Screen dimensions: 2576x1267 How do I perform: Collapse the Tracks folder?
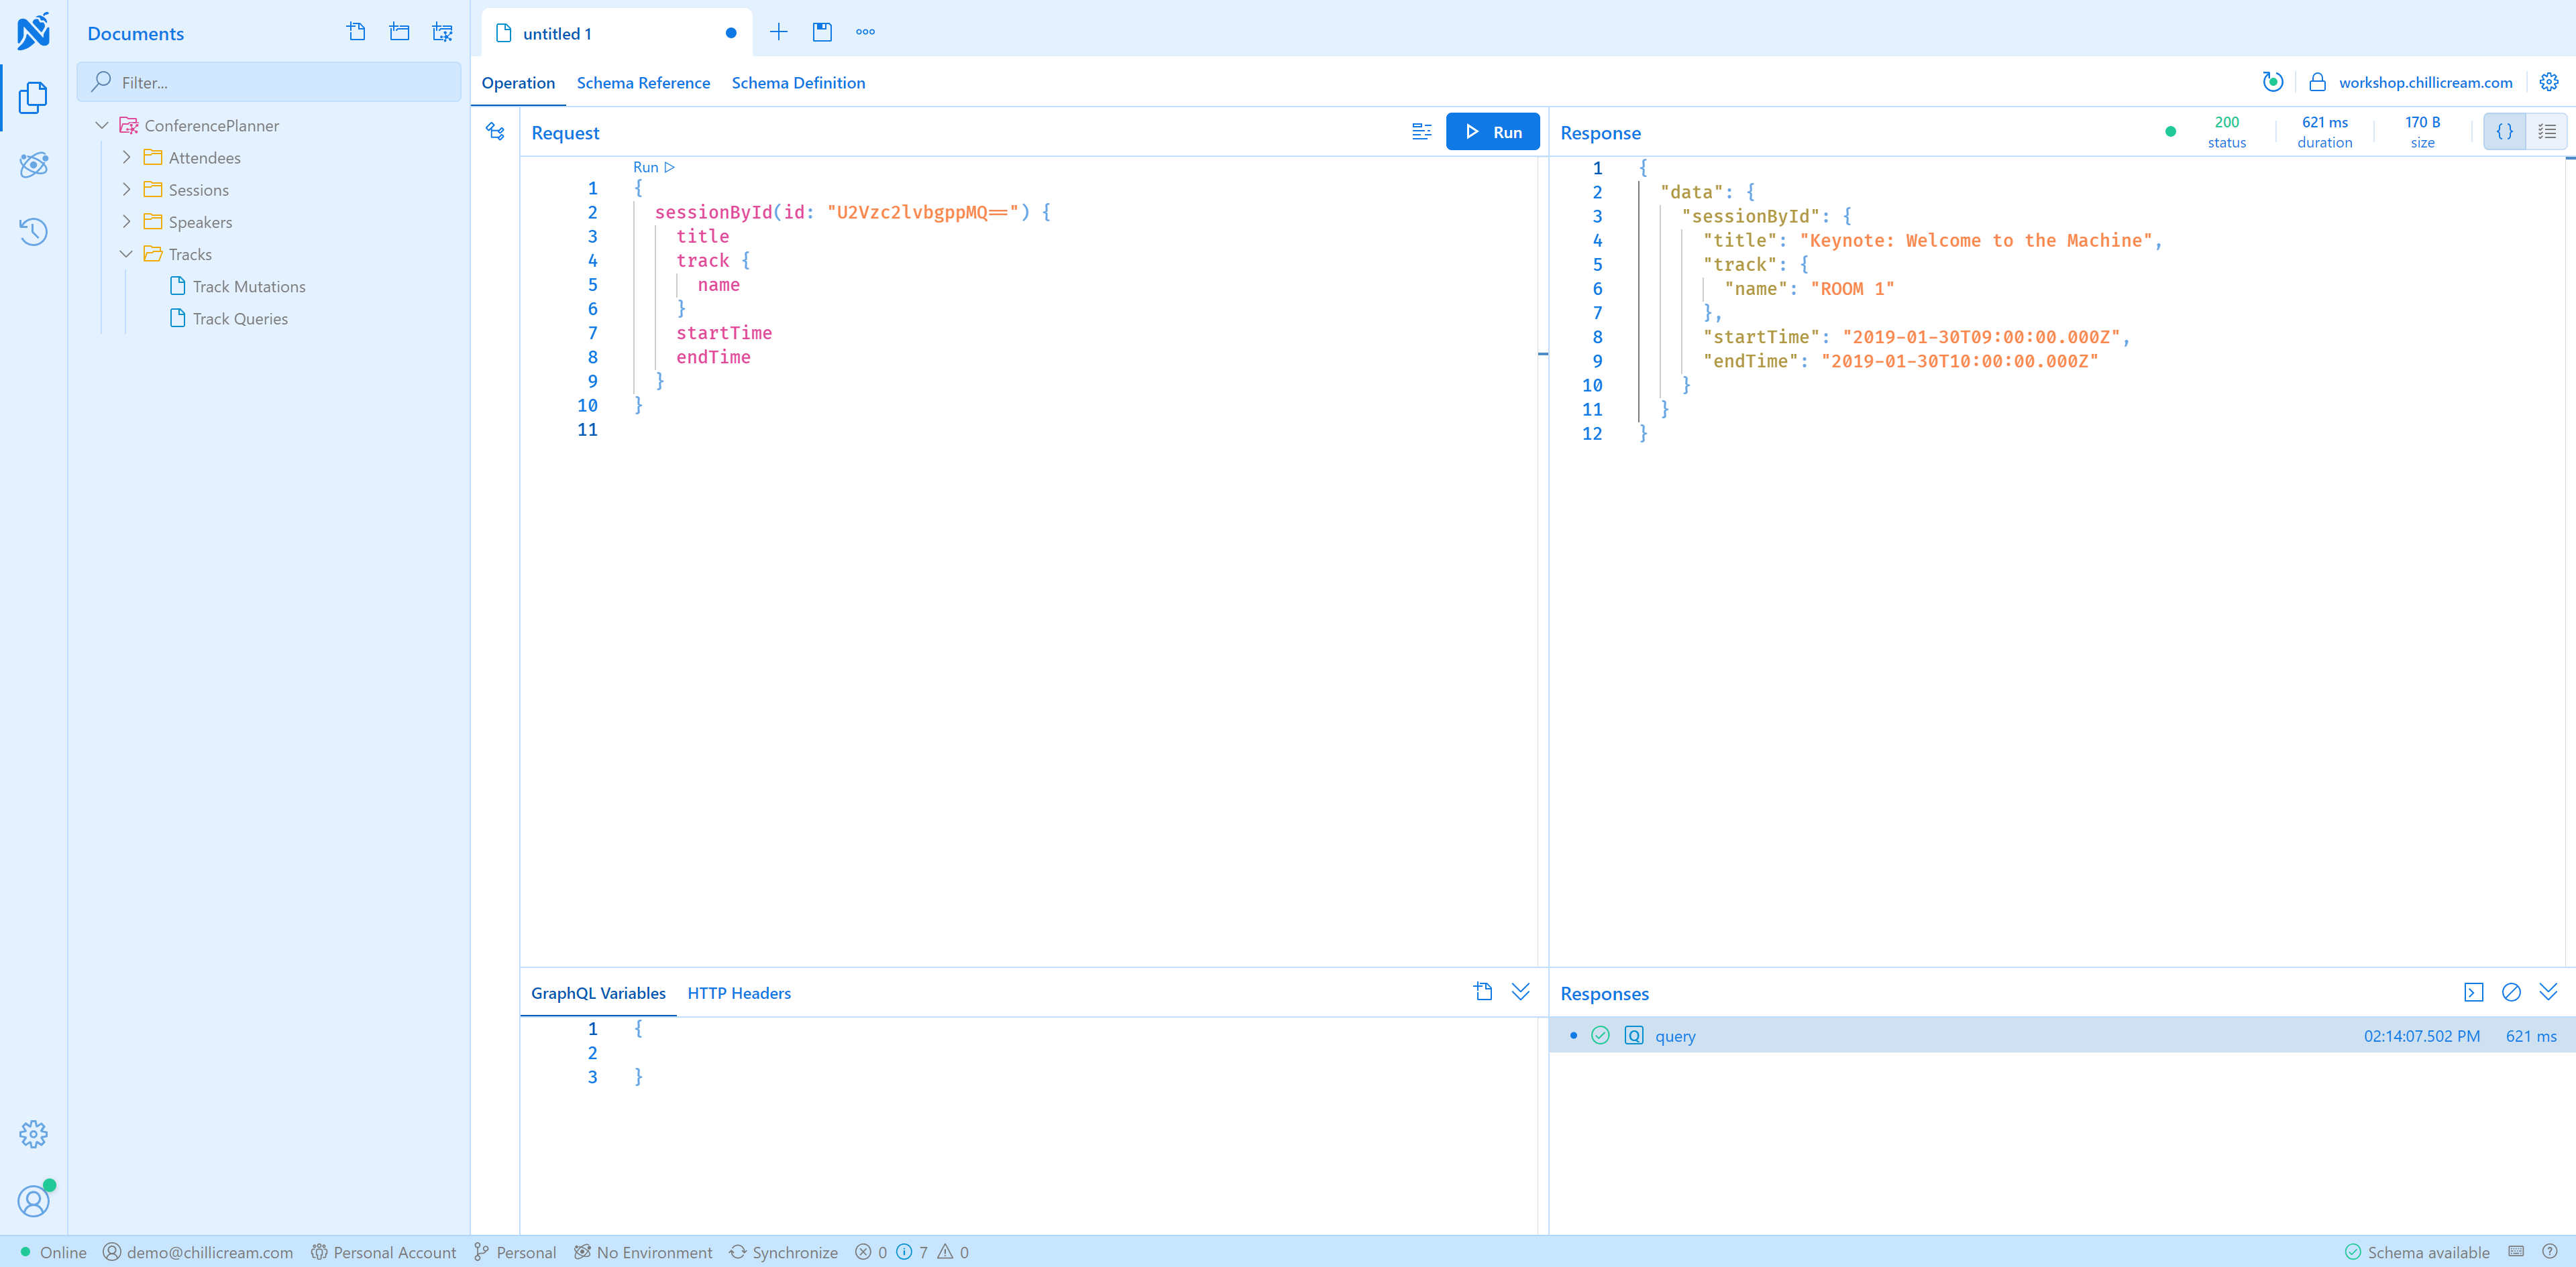[127, 254]
